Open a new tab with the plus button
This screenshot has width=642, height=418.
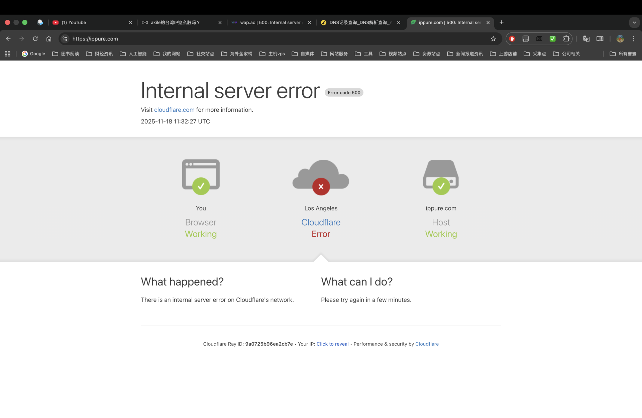point(502,22)
